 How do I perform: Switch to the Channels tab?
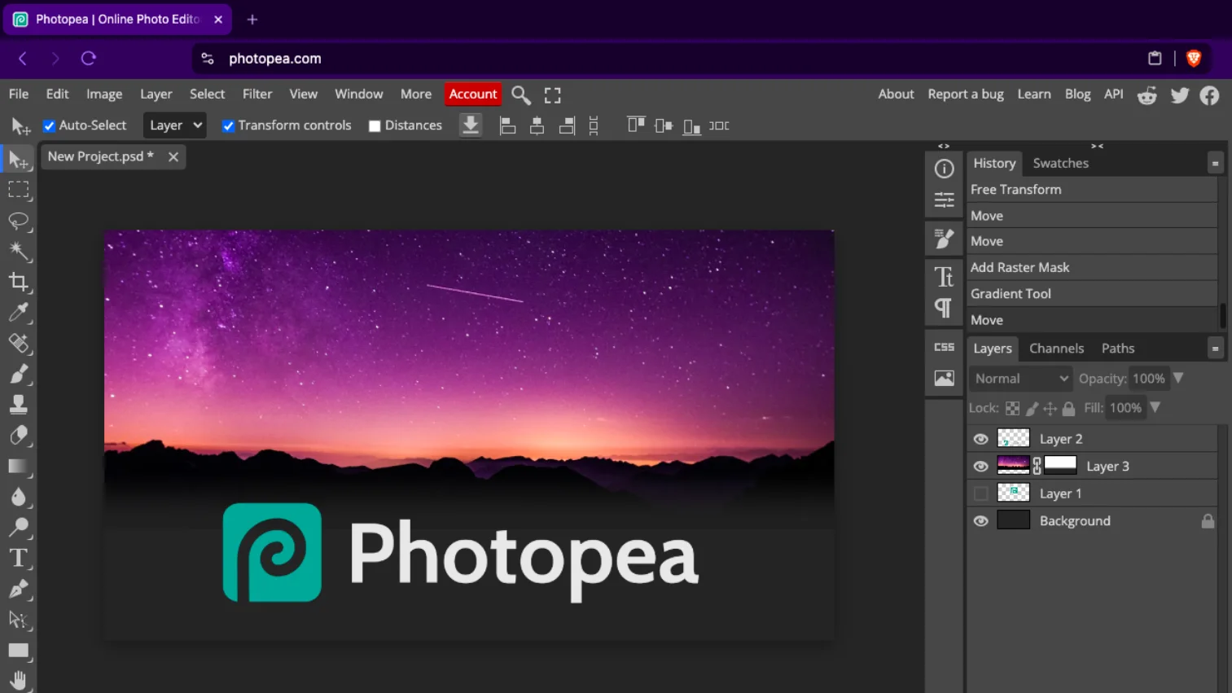pos(1057,348)
